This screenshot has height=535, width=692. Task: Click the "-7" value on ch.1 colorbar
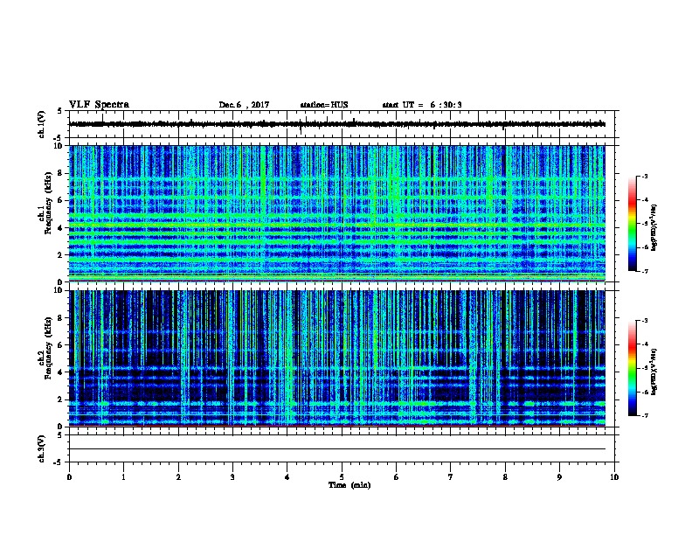pyautogui.click(x=644, y=271)
